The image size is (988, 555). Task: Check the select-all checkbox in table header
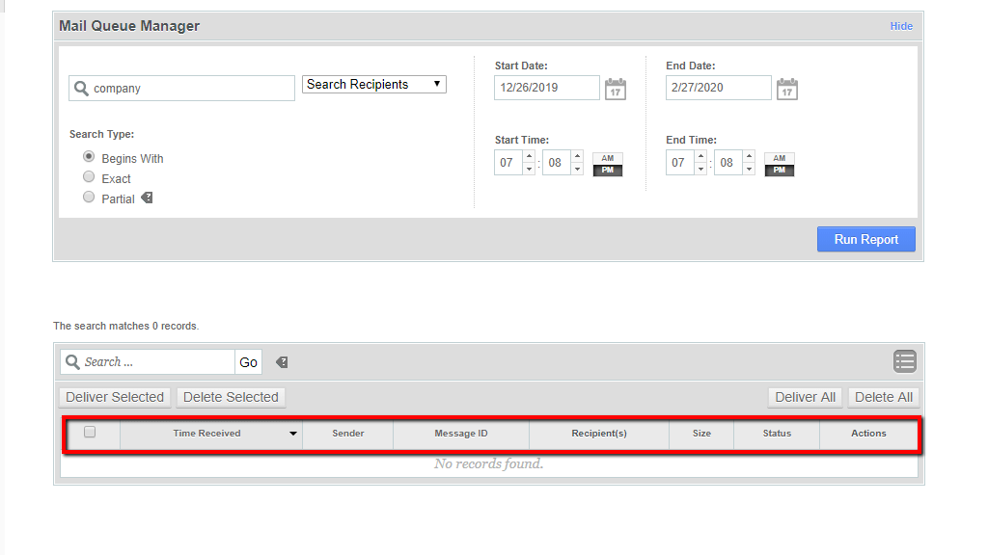point(90,433)
